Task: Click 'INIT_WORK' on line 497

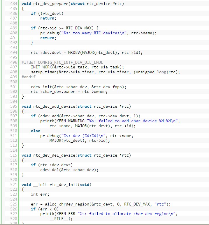Action: pyautogui.click(x=42, y=67)
